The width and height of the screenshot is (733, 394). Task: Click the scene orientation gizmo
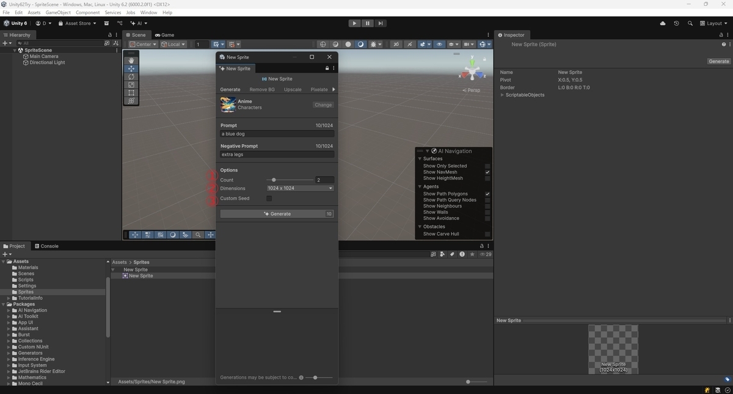tap(472, 70)
